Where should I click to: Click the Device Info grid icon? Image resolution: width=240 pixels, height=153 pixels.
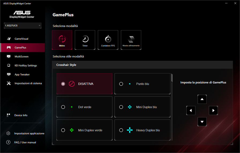[x=8, y=115]
